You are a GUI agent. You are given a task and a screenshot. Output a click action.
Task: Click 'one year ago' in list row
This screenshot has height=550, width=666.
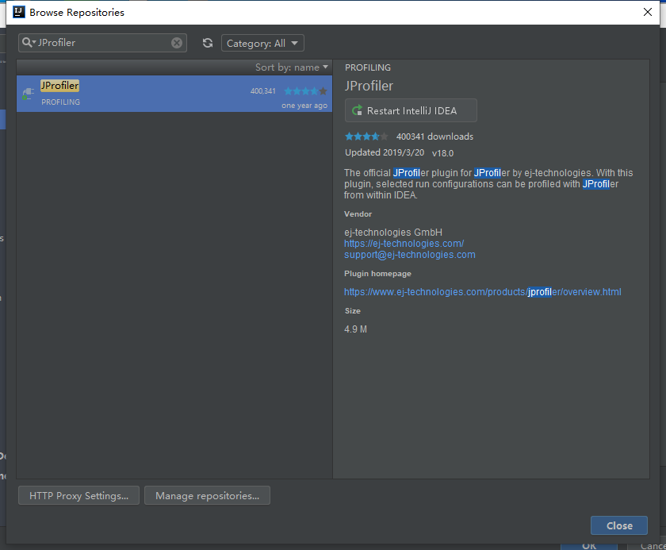click(x=304, y=106)
